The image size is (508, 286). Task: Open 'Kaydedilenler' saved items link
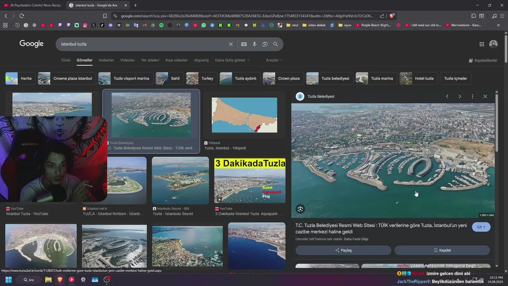pos(483,60)
